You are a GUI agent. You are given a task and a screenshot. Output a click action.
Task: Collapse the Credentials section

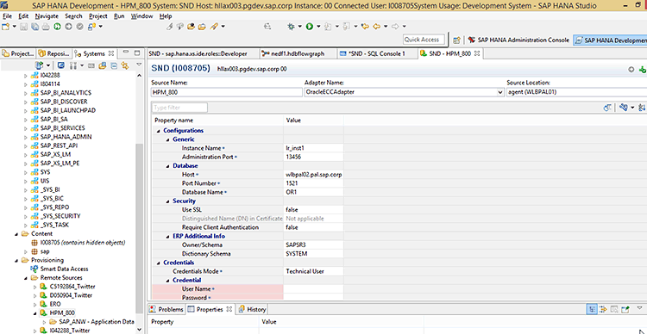tap(159, 263)
